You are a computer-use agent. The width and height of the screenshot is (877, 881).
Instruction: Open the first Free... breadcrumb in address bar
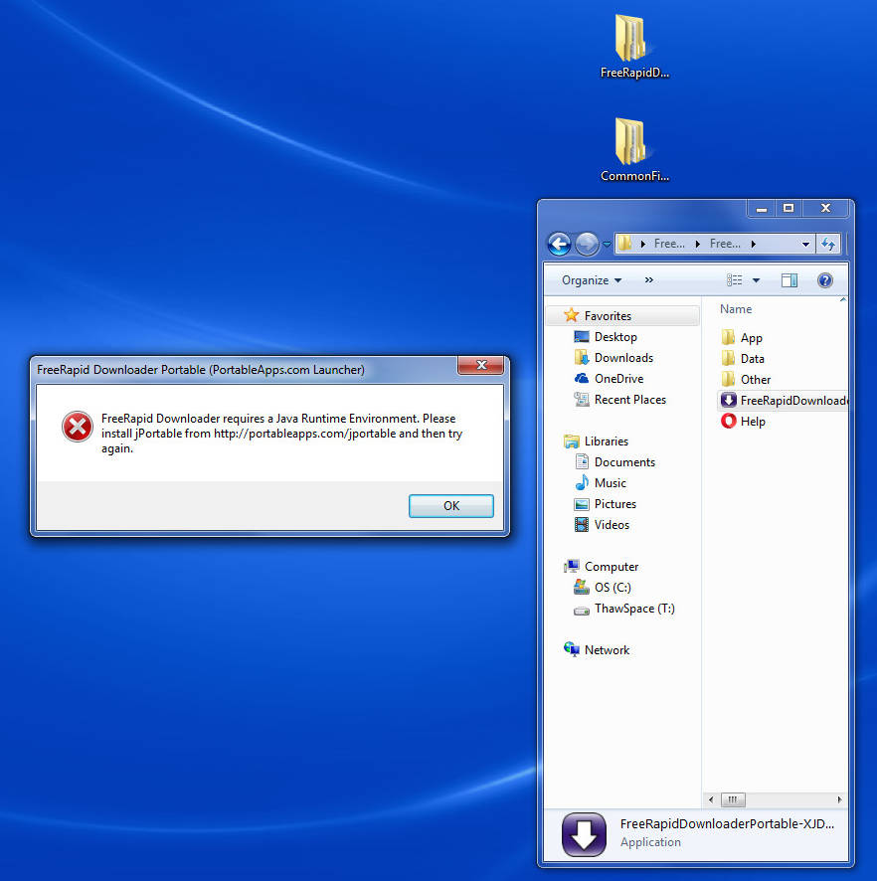click(x=669, y=244)
